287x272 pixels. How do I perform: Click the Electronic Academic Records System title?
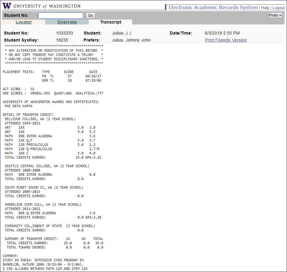213,7
